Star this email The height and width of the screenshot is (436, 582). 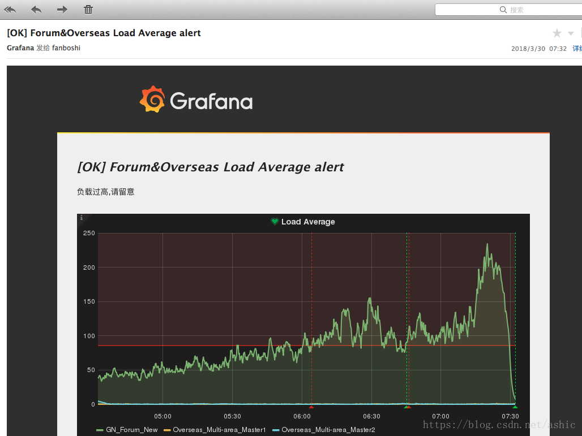(x=557, y=33)
